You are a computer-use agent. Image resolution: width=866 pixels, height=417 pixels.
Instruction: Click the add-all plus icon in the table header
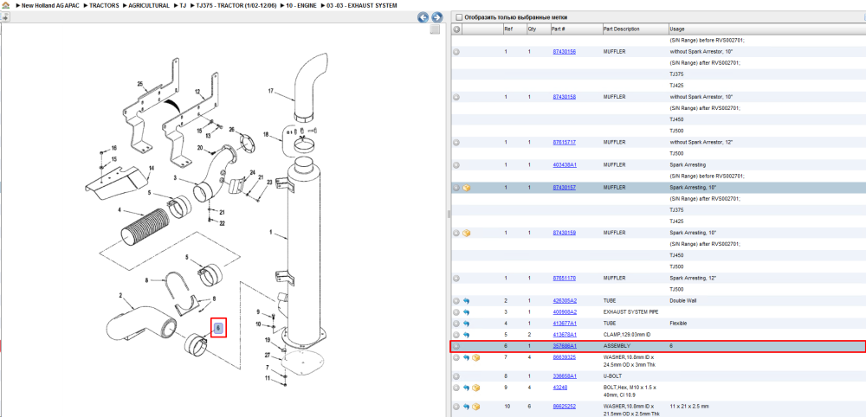click(x=456, y=29)
